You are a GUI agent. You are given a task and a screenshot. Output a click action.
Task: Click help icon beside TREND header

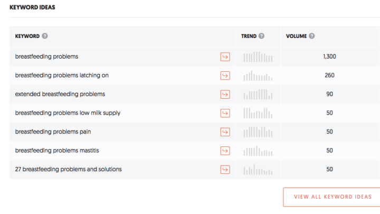point(261,36)
